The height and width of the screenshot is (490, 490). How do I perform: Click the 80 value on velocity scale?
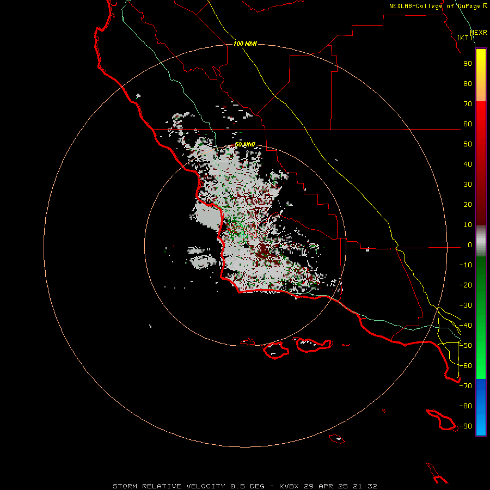(468, 84)
